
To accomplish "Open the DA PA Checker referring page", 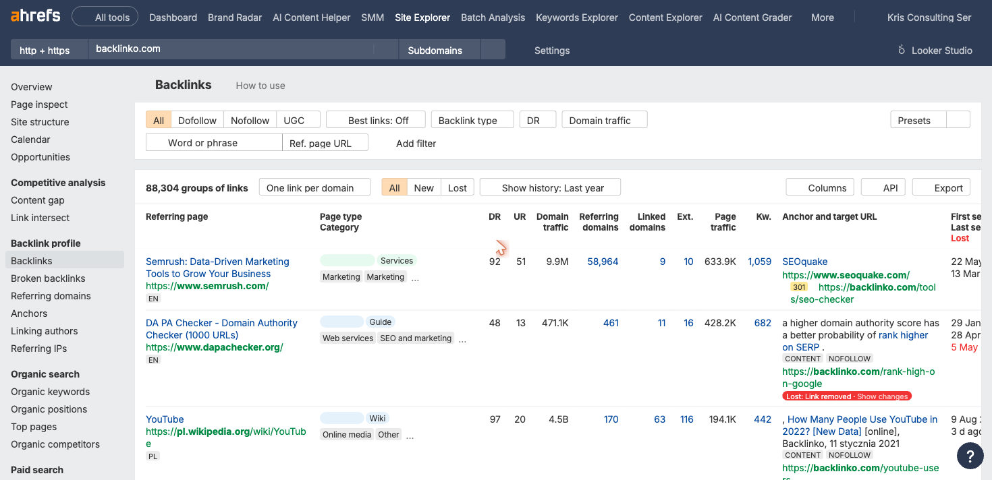I will (221, 329).
